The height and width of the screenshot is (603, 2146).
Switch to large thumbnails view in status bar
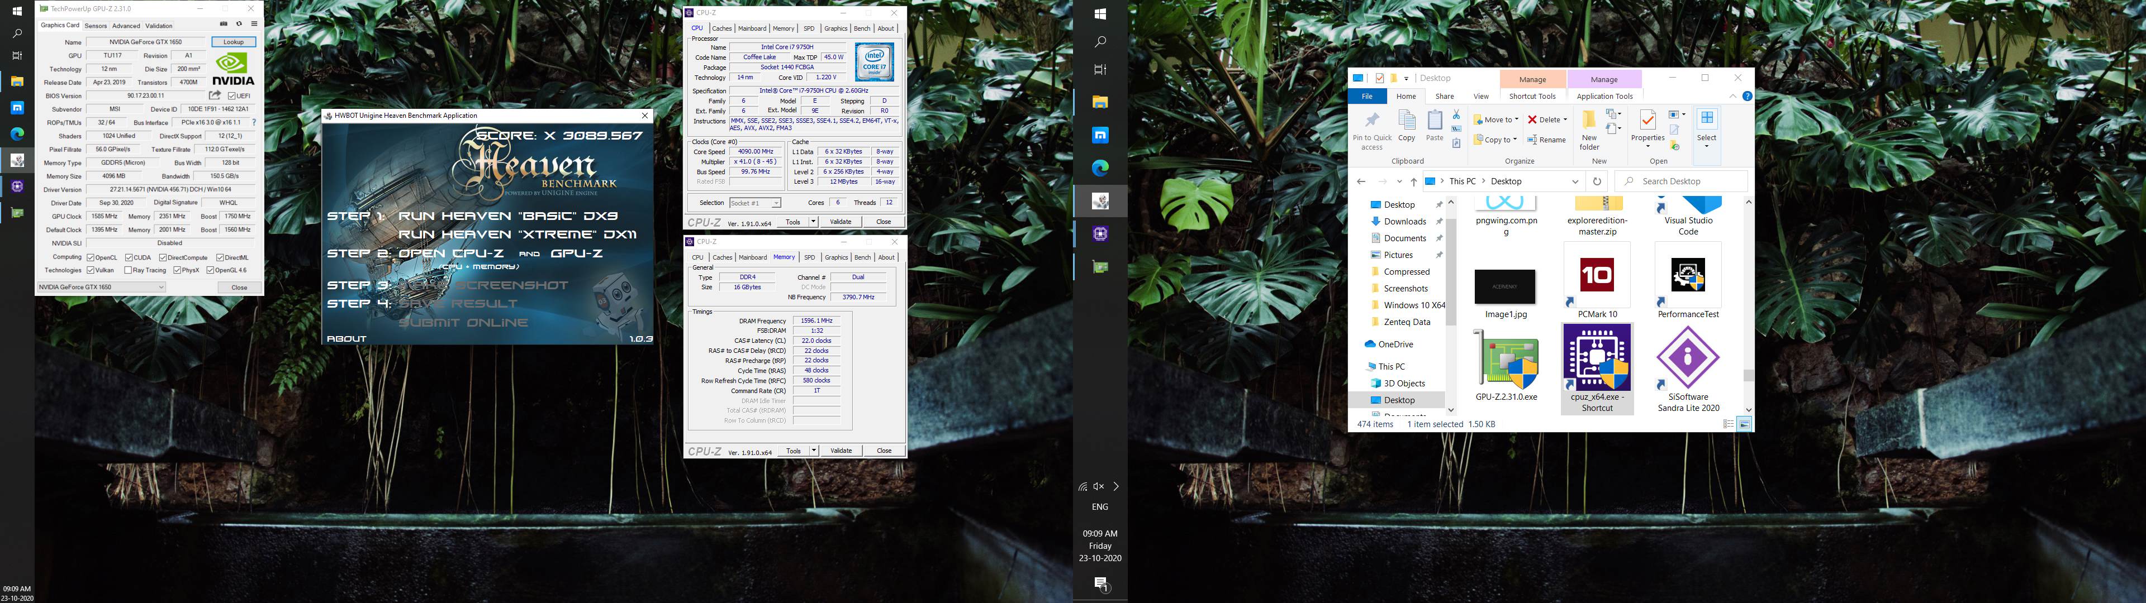(1744, 424)
